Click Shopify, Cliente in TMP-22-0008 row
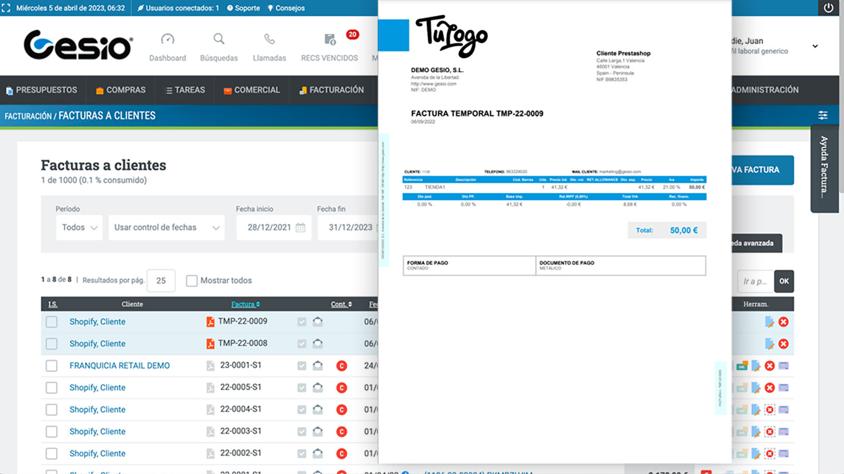Viewport: 844px width, 474px height. point(98,344)
